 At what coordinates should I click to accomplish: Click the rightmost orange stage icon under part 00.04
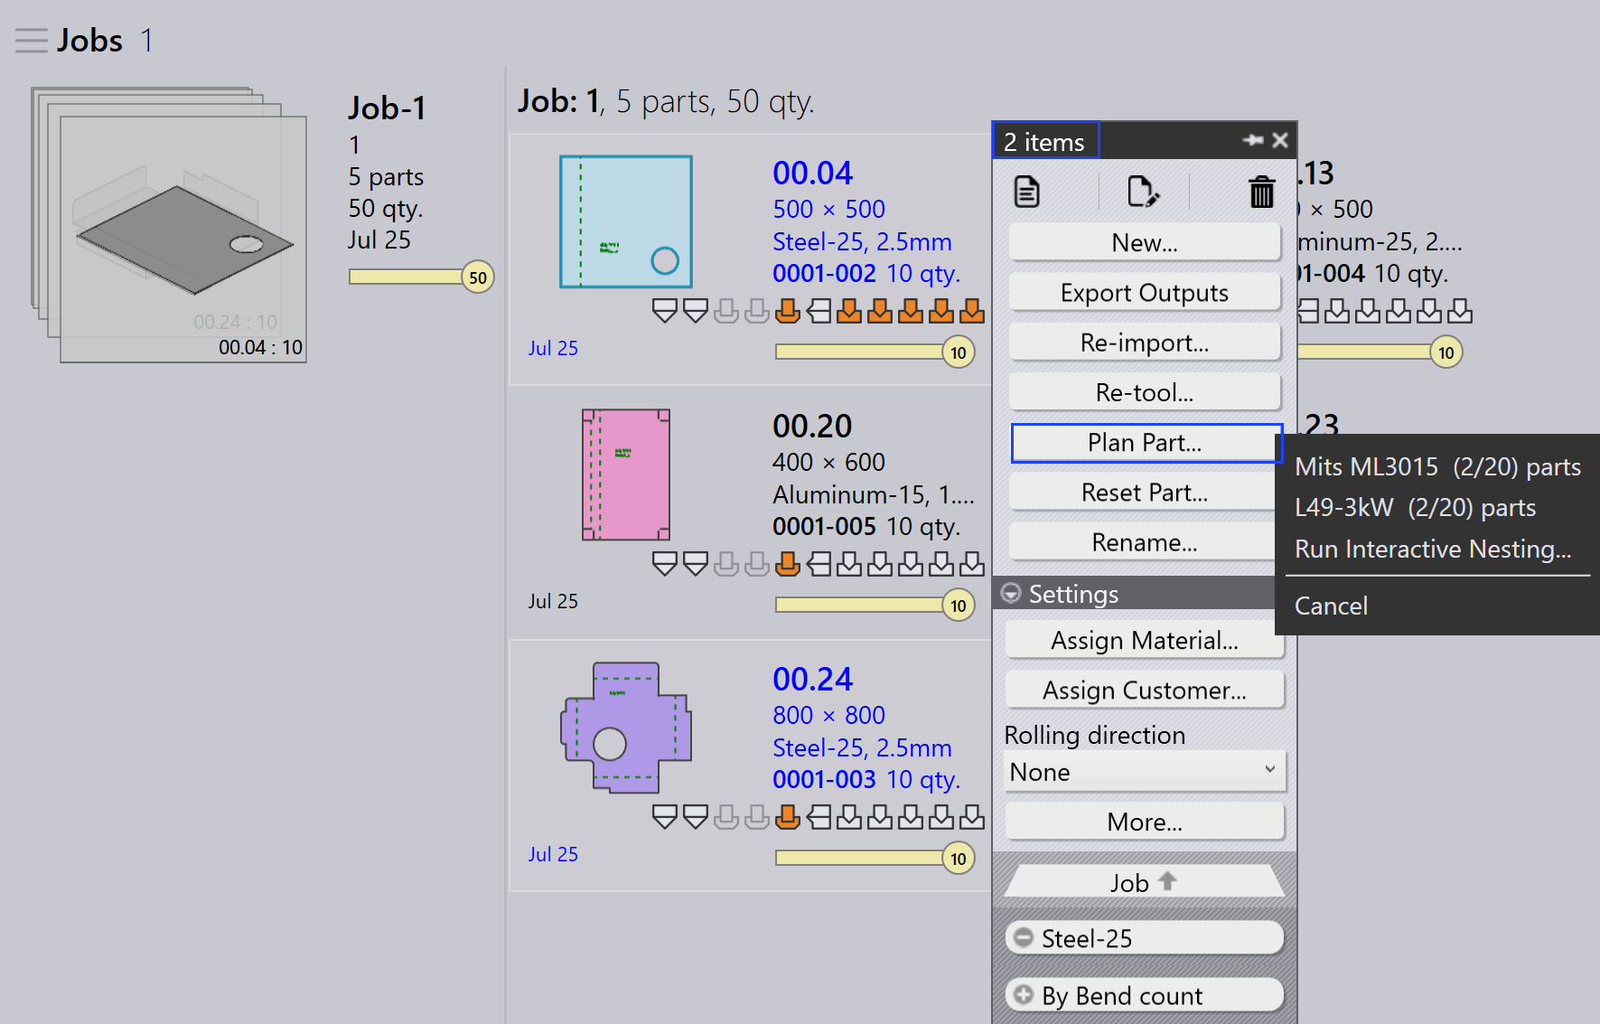pos(972,312)
